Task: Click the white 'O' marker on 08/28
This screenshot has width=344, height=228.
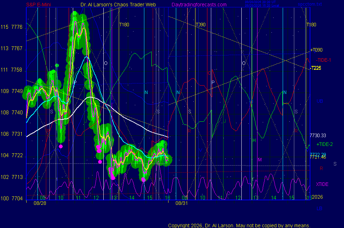Action: point(106,63)
